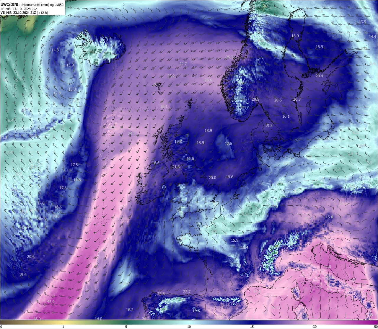Click the 18.0 value over northern Sweden
This screenshot has height=329, width=378.
[x=295, y=36]
